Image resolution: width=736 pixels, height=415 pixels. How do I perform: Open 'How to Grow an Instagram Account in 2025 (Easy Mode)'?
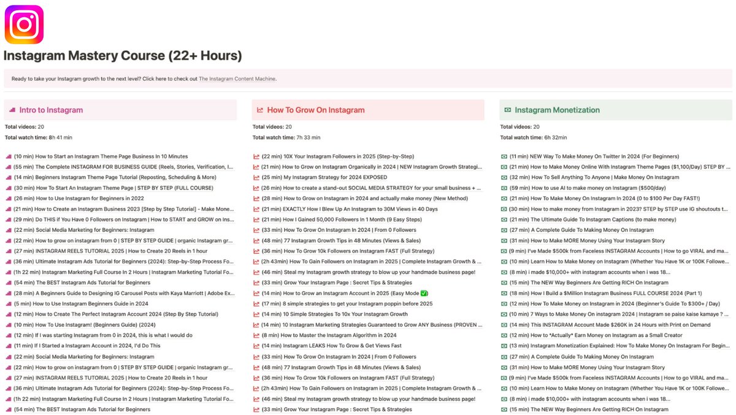click(x=344, y=293)
